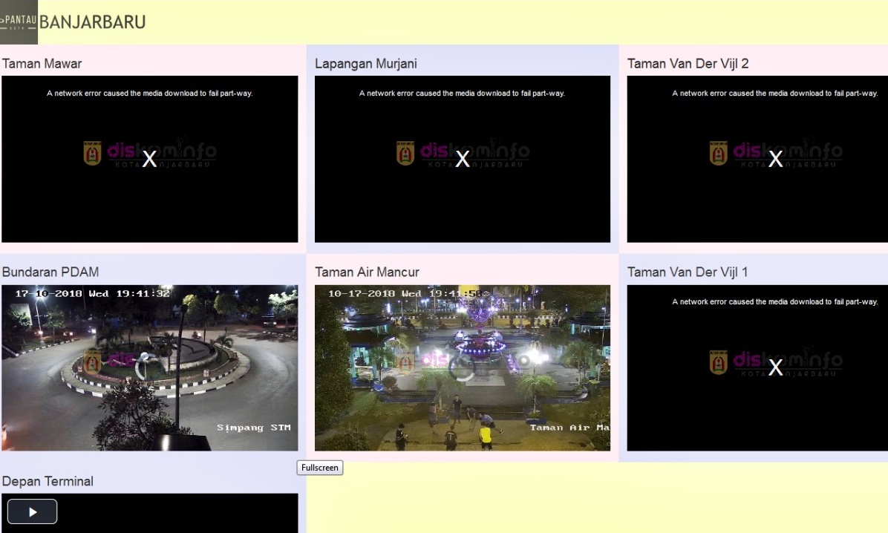
Task: Click the loading spinner on Taman Air Mancur feed
Action: pyautogui.click(x=463, y=367)
